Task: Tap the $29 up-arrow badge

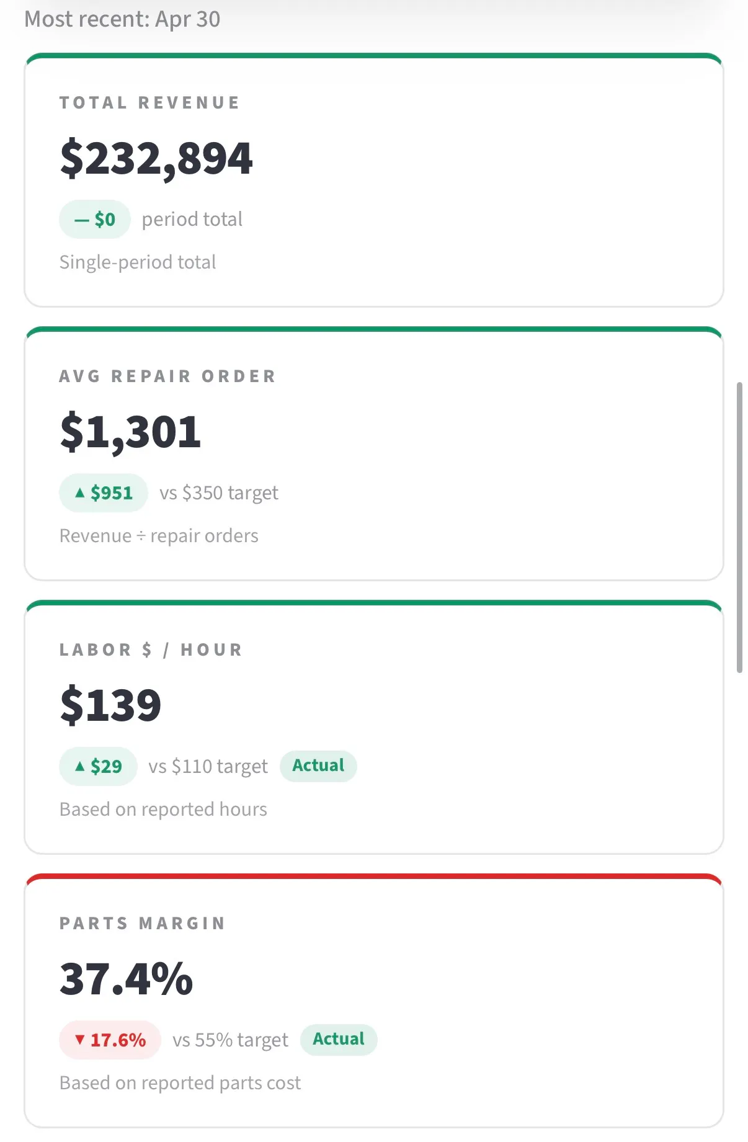Action: click(98, 767)
